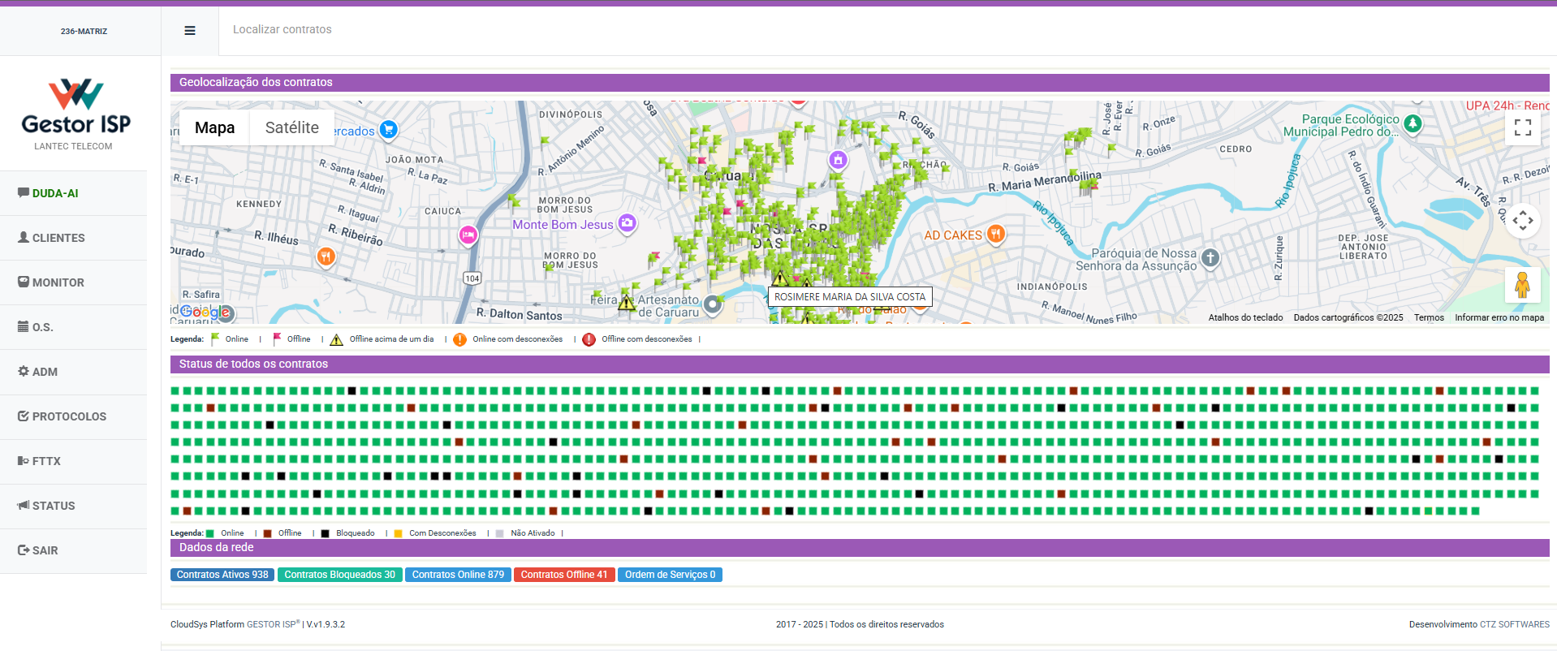Click the map camera controls icon
1557x651 pixels.
click(1522, 221)
